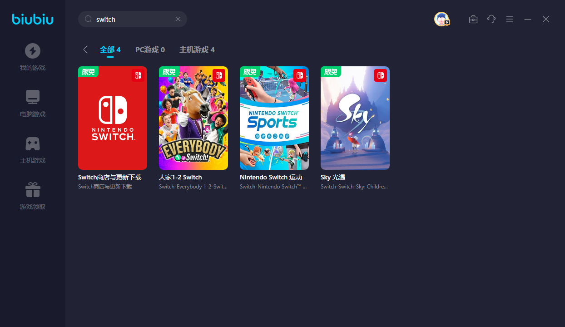565x327 pixels.
Task: Open My Games lightning bolt icon
Action: (x=32, y=51)
